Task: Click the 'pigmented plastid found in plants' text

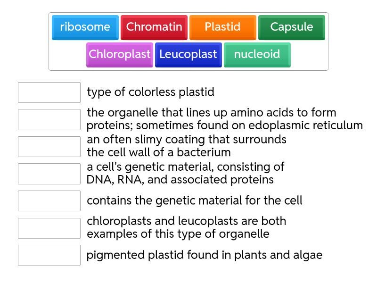Action: tap(204, 255)
